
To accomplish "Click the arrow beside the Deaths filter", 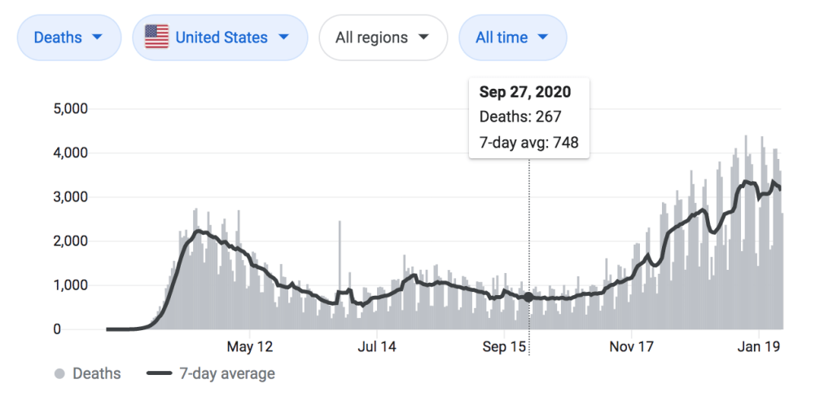I will pyautogui.click(x=97, y=37).
